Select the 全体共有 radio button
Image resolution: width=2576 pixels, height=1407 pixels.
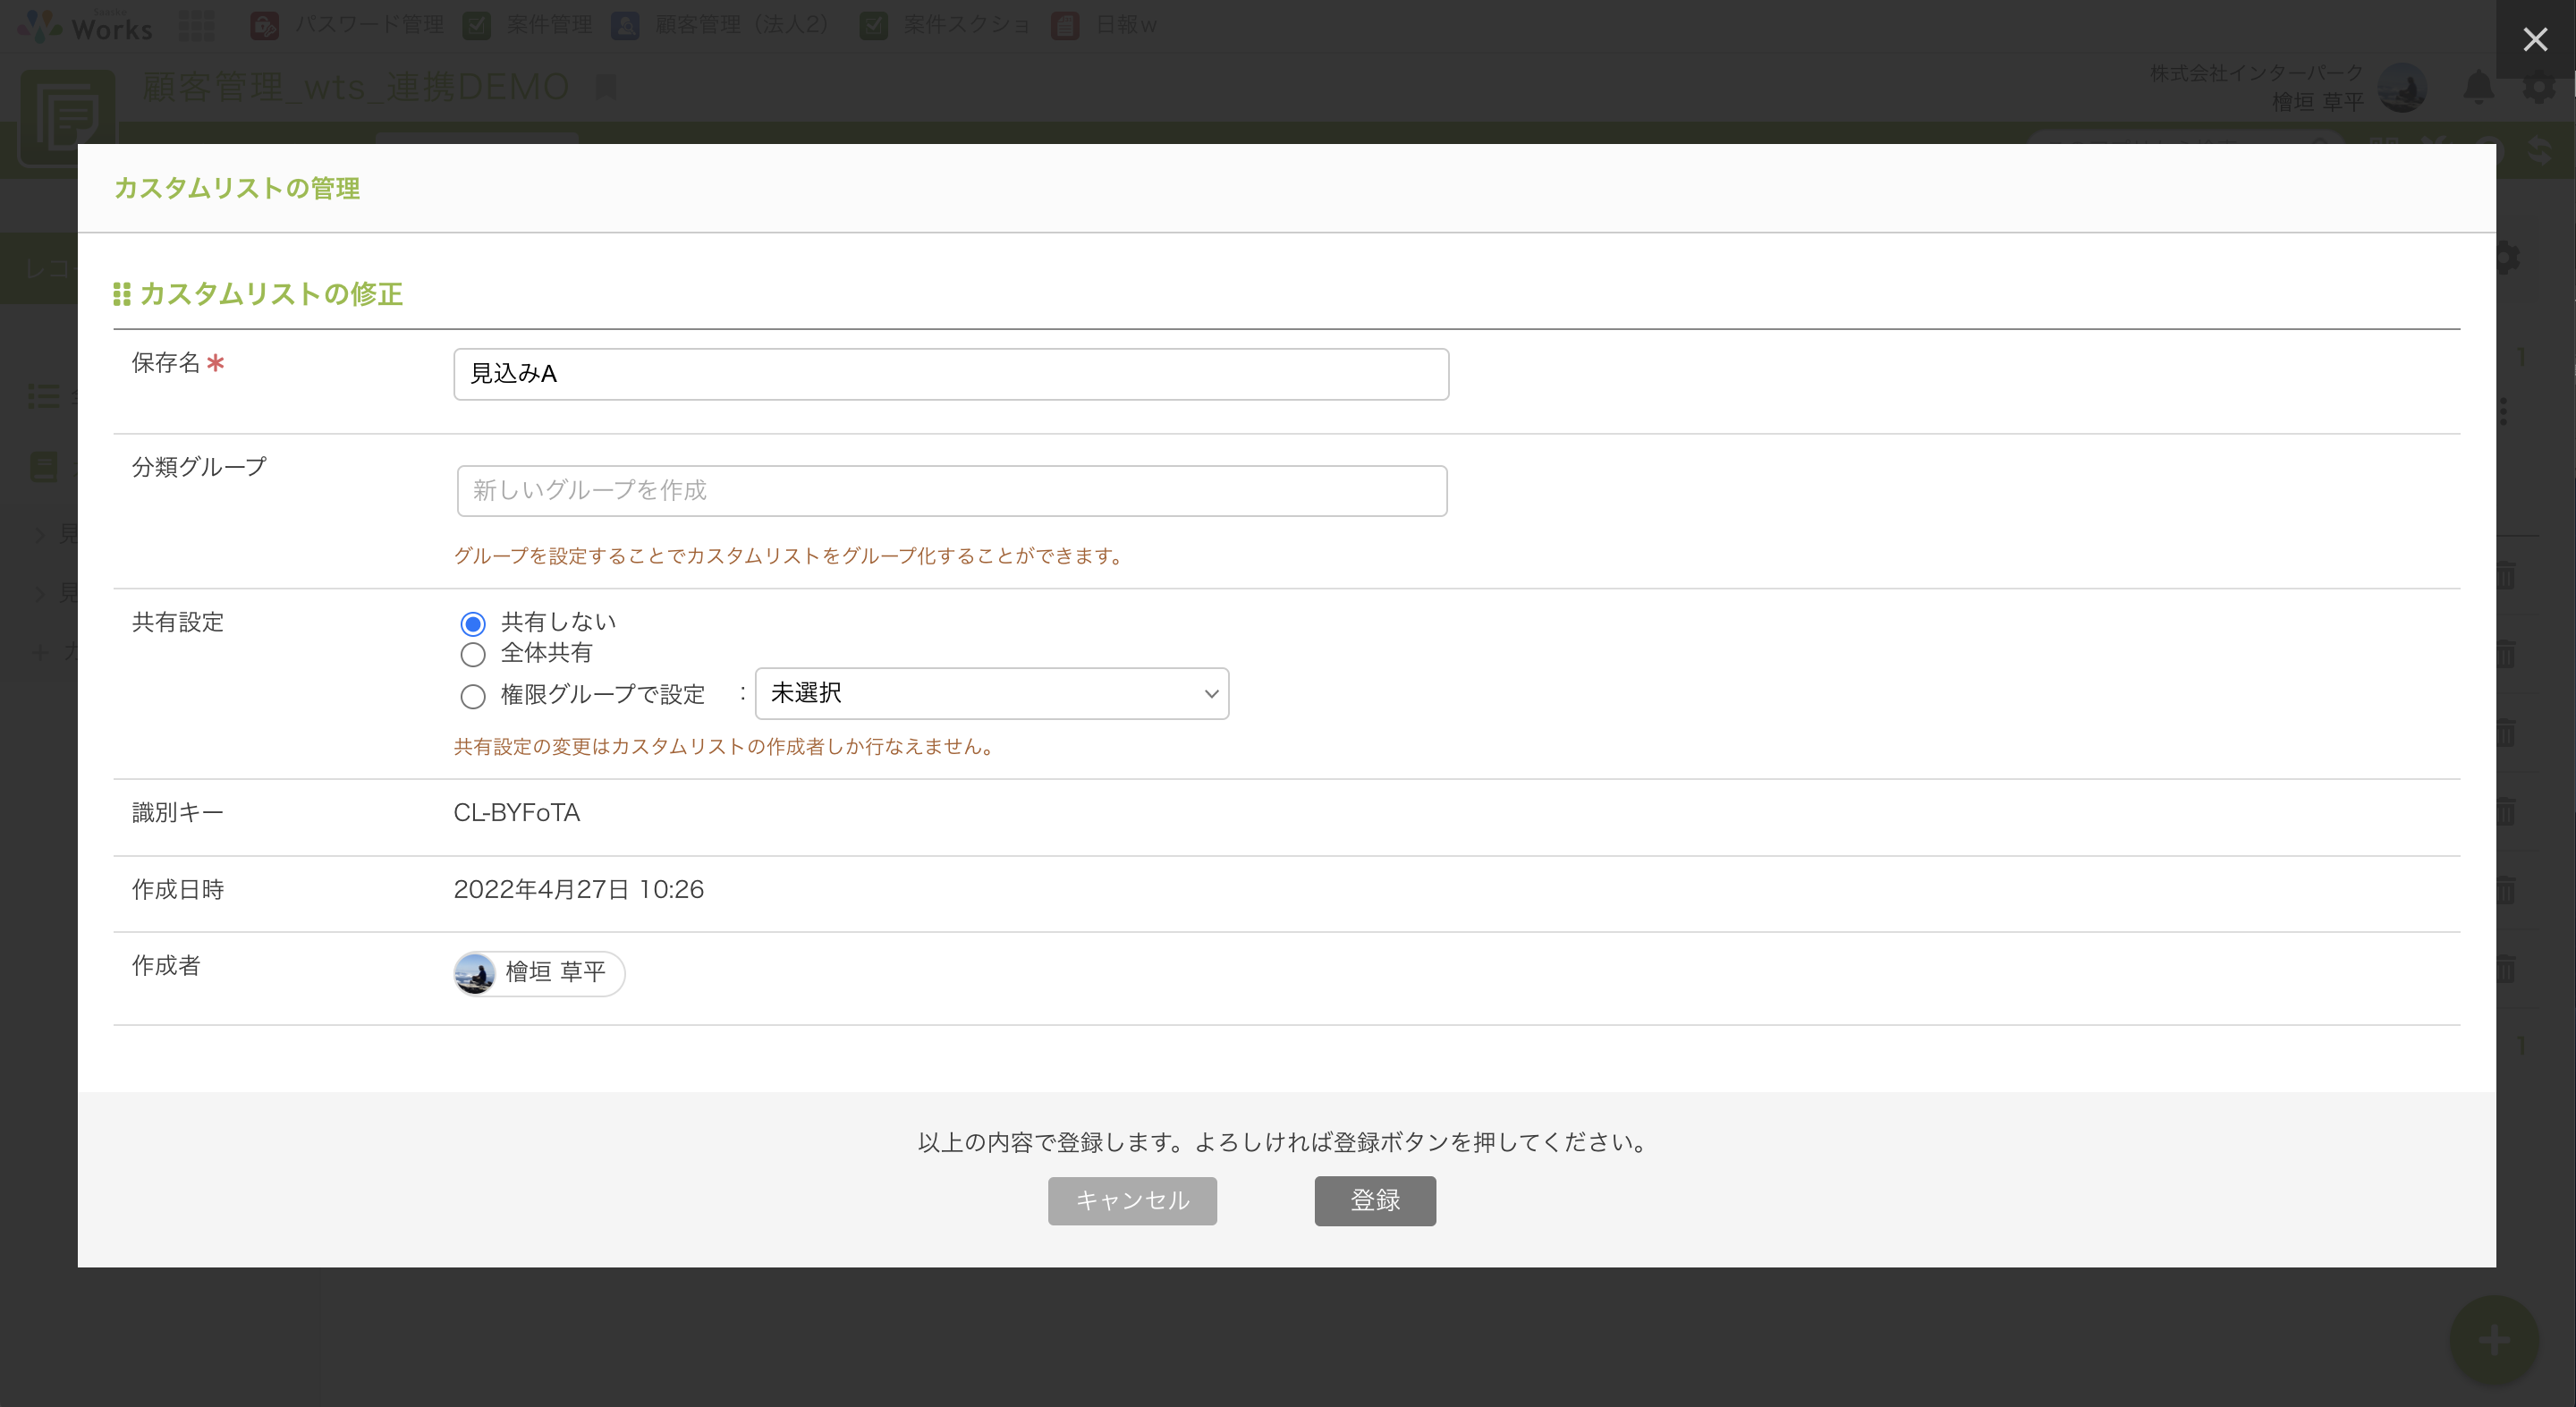point(473,654)
